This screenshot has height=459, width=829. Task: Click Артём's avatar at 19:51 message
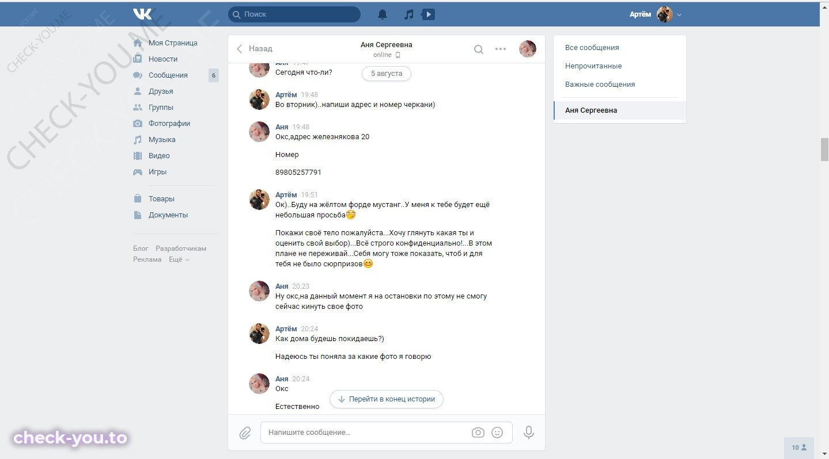[x=259, y=200]
